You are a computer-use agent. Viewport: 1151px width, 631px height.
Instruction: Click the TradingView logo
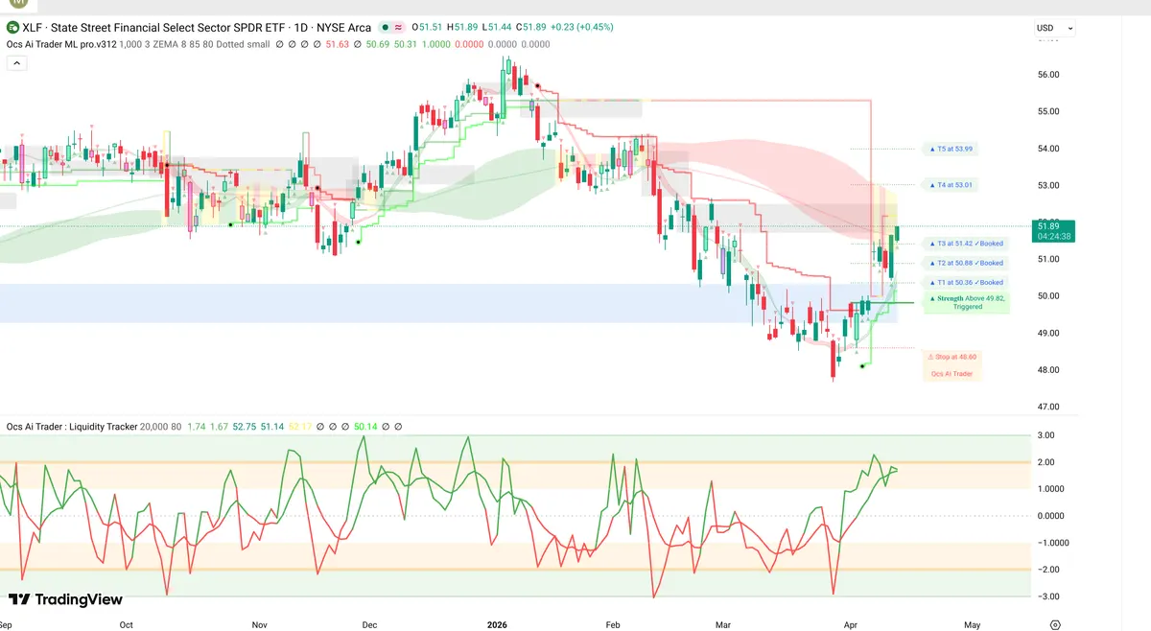pos(65,599)
